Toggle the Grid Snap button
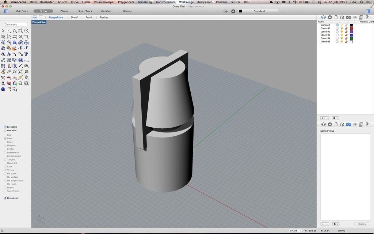The image size is (374, 234). pos(22,11)
